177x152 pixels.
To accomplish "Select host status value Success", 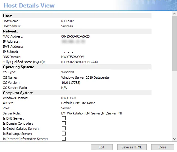I will coord(67,26).
